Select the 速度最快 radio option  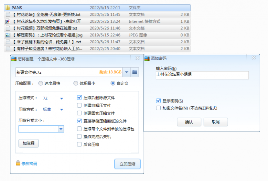tap(41, 83)
